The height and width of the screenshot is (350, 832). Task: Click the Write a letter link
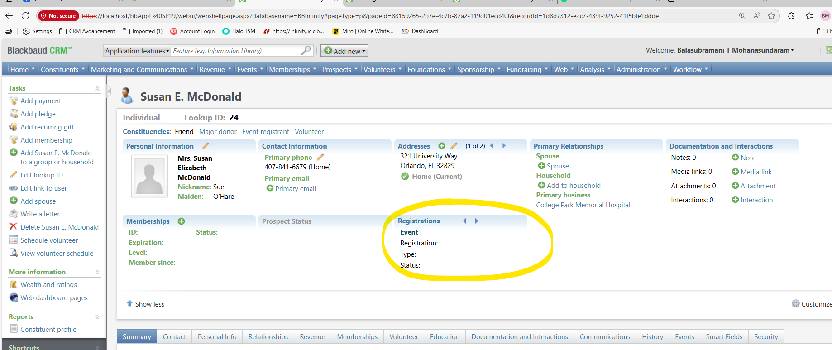point(40,214)
